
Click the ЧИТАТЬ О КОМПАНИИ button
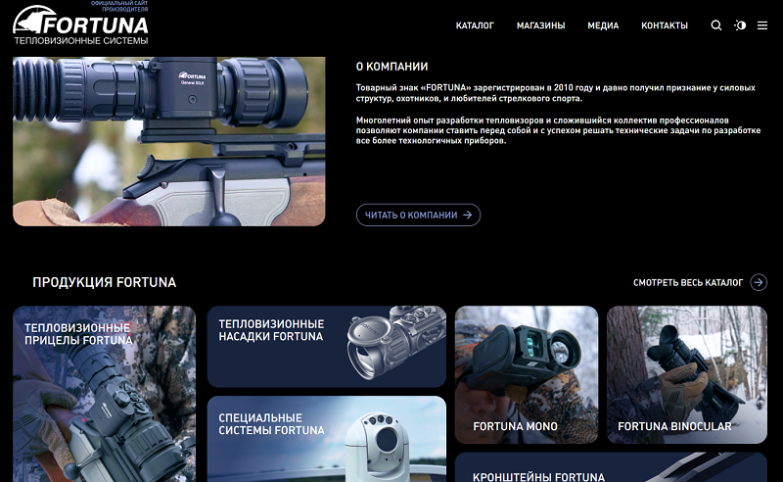[419, 215]
